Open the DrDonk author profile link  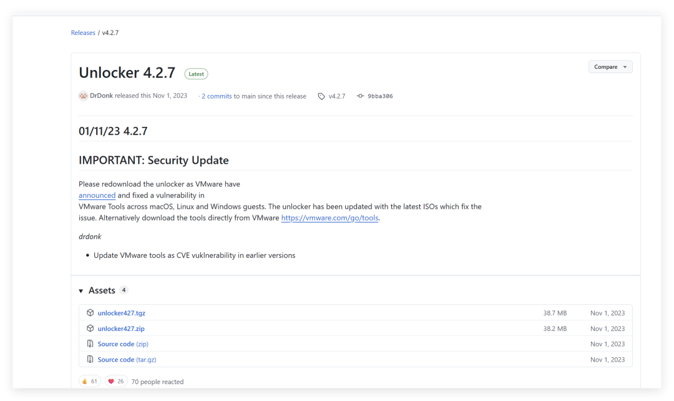pyautogui.click(x=101, y=96)
